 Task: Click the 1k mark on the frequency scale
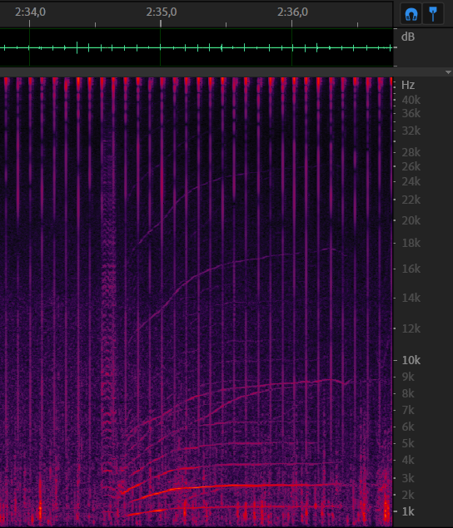tap(408, 511)
